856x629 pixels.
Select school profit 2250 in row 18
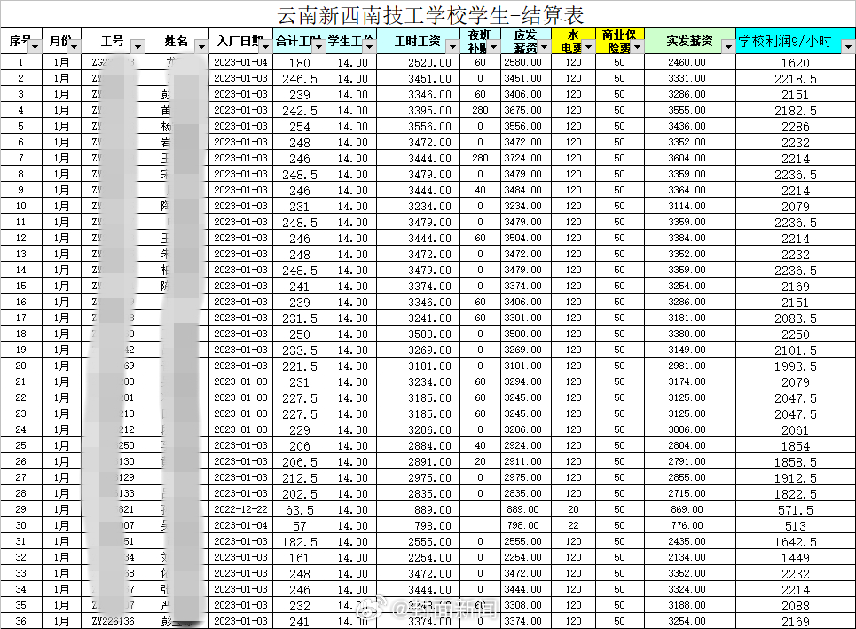(796, 334)
